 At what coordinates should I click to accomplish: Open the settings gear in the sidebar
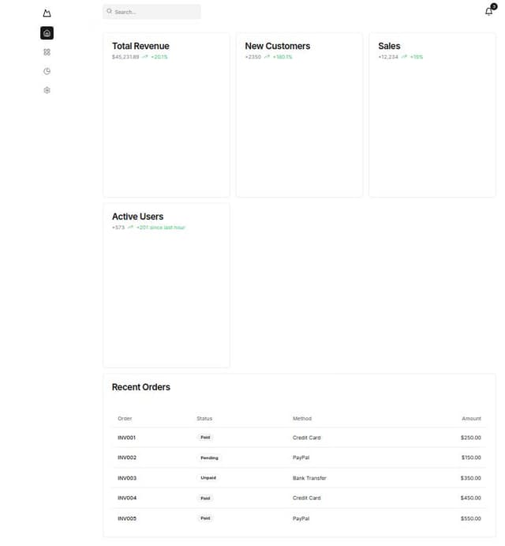click(47, 90)
